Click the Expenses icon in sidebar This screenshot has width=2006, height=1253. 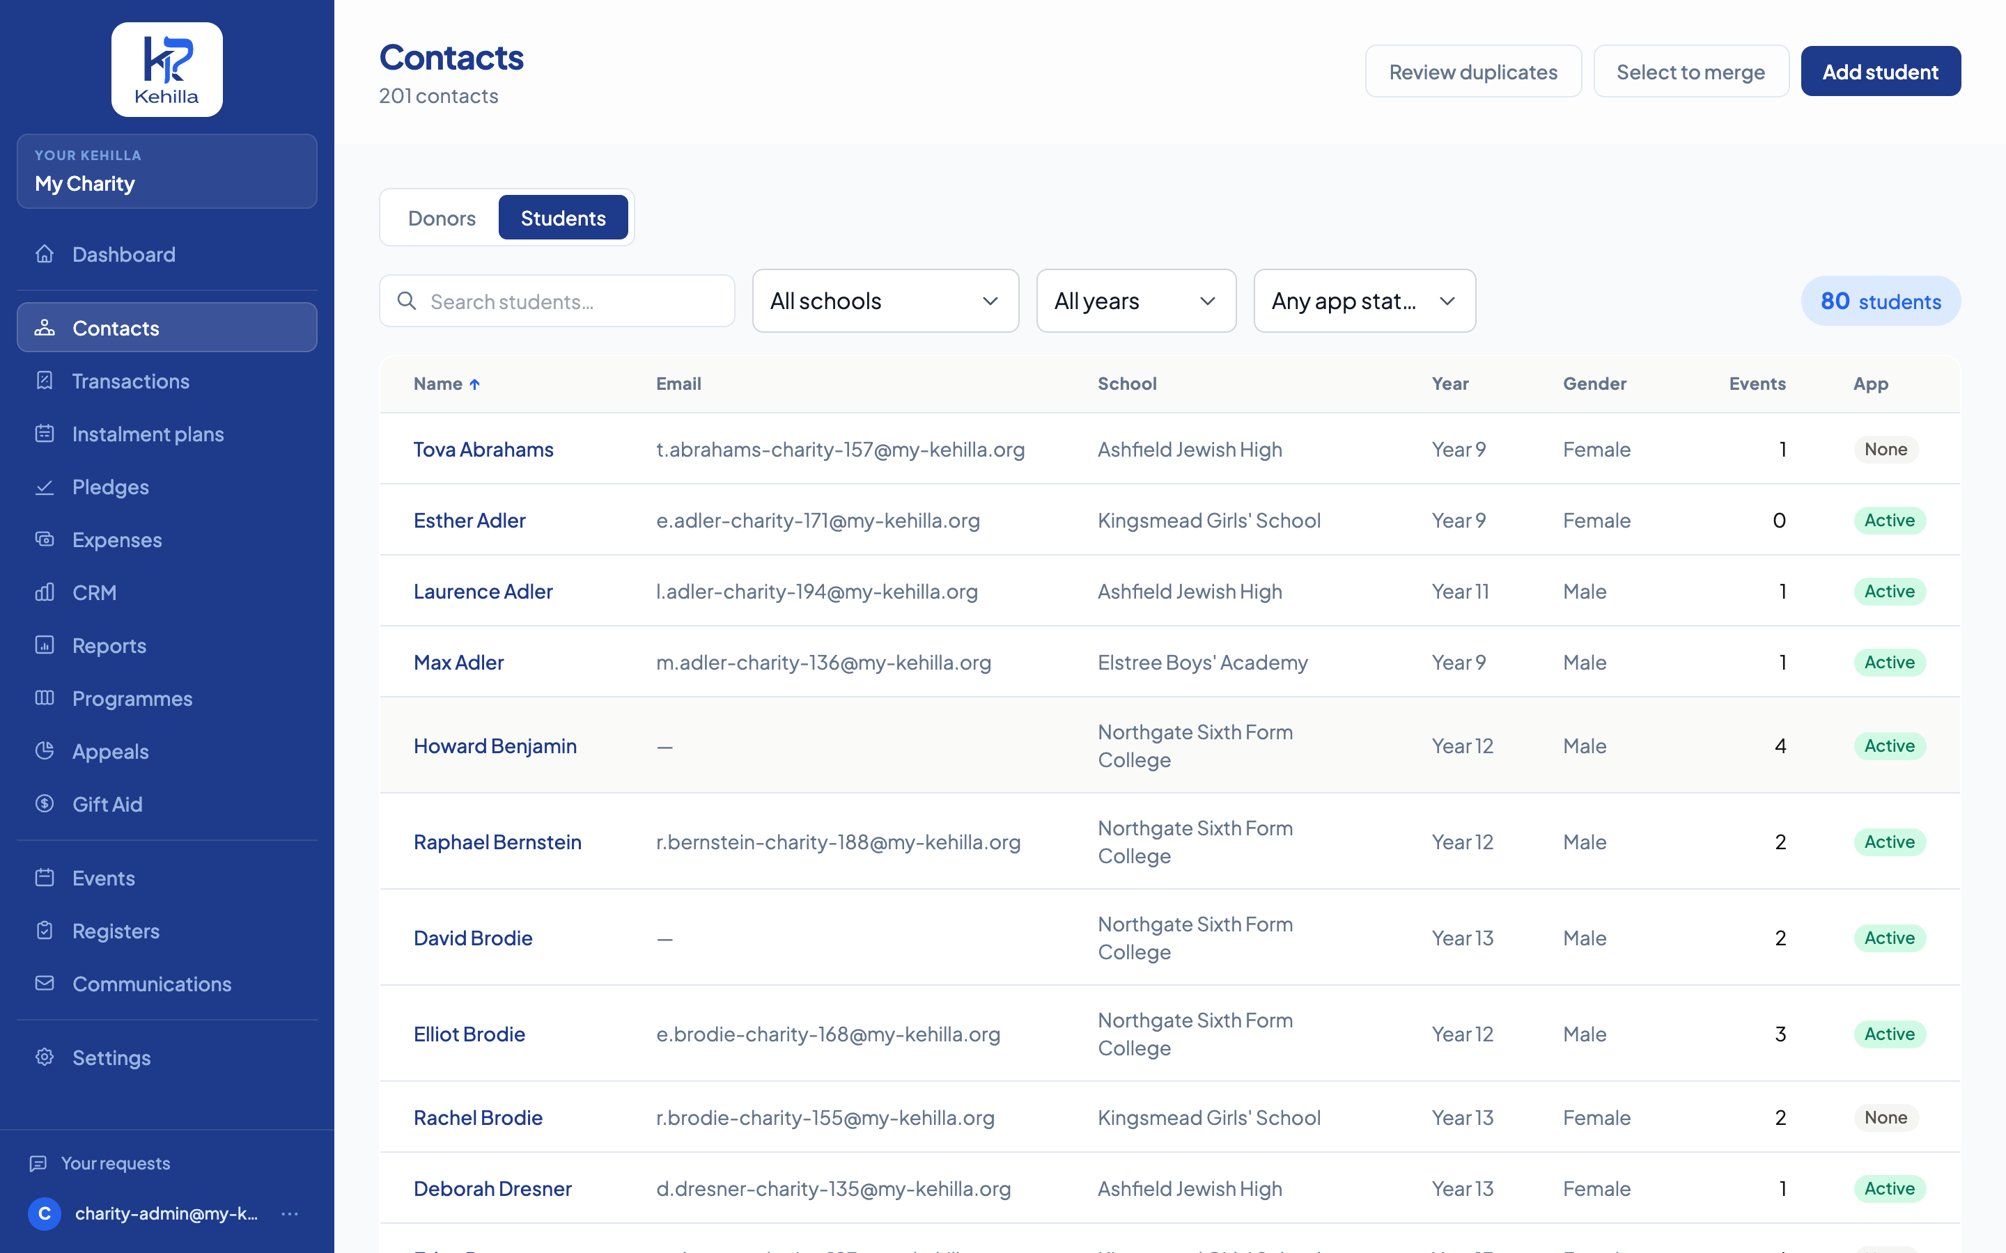pyautogui.click(x=45, y=539)
